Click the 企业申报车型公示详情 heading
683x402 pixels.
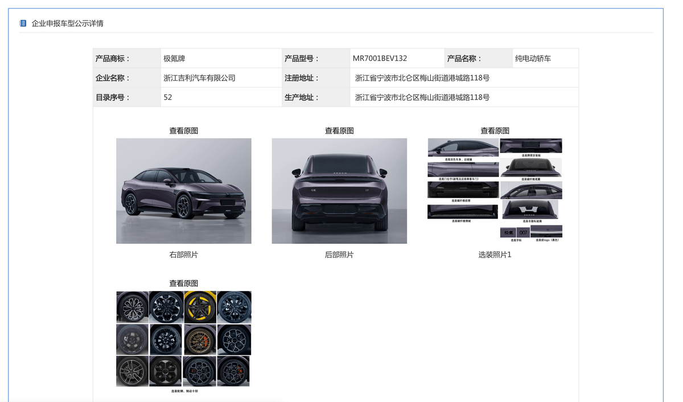[x=67, y=23]
